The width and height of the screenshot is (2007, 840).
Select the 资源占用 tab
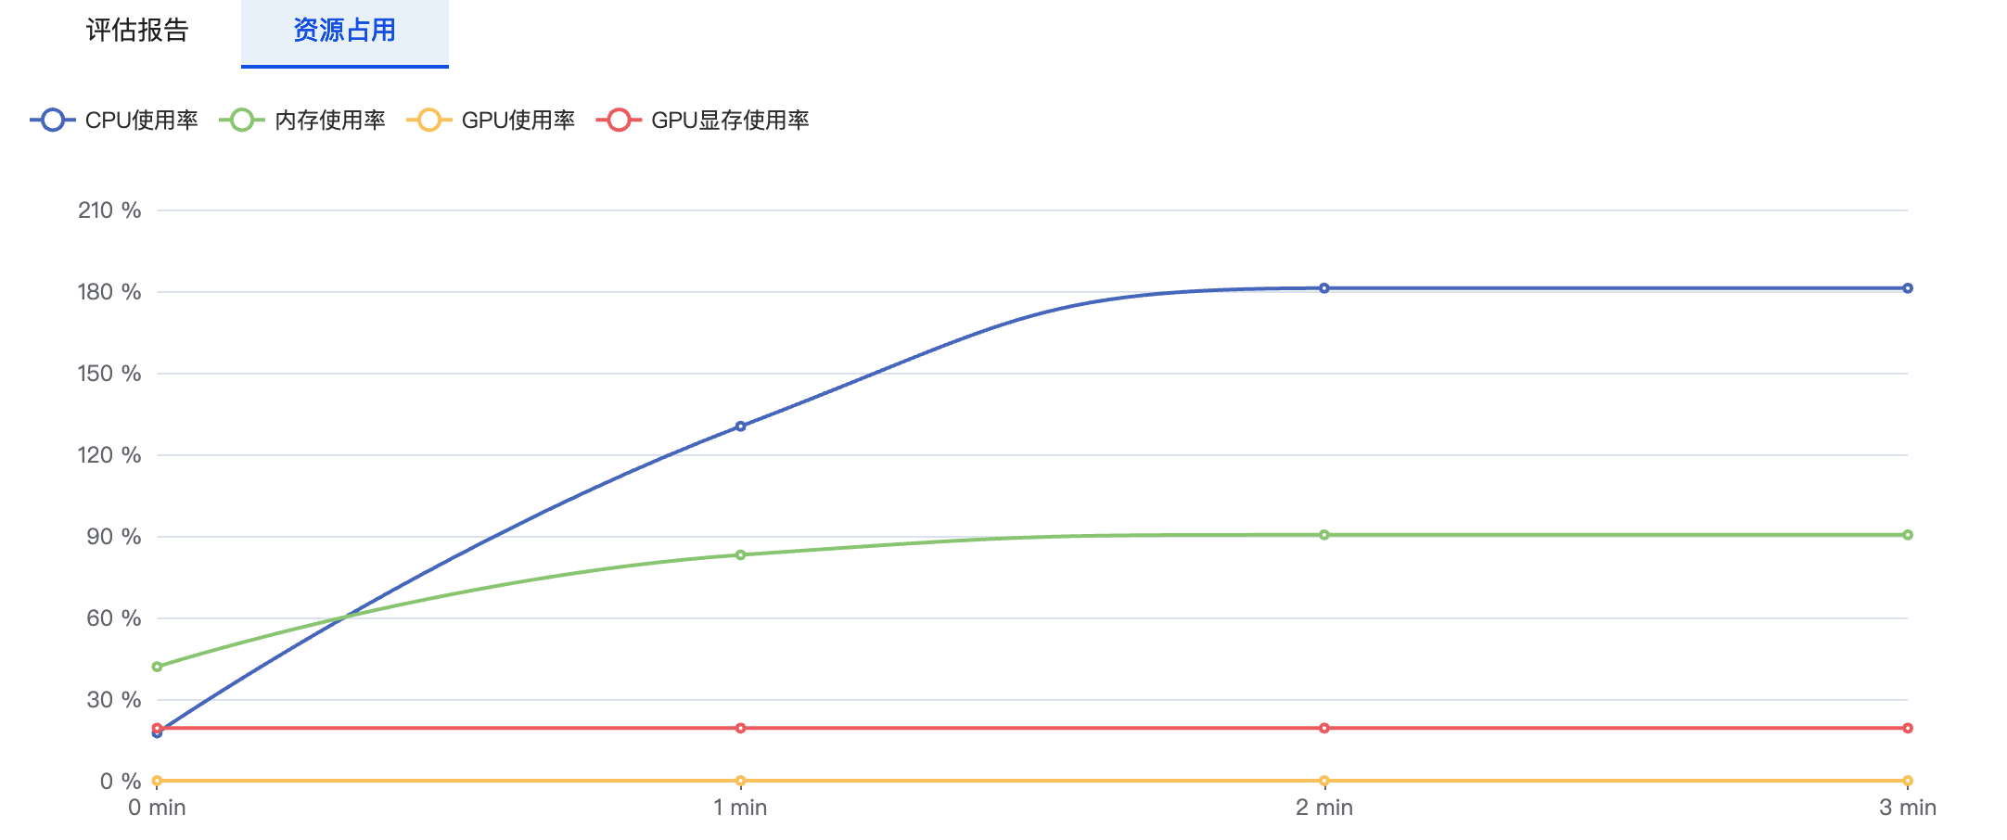point(344,31)
